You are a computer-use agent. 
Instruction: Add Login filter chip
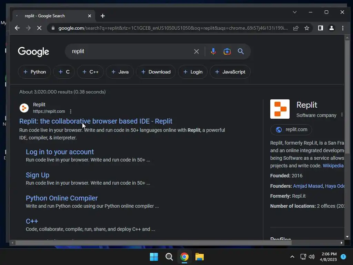click(x=193, y=72)
